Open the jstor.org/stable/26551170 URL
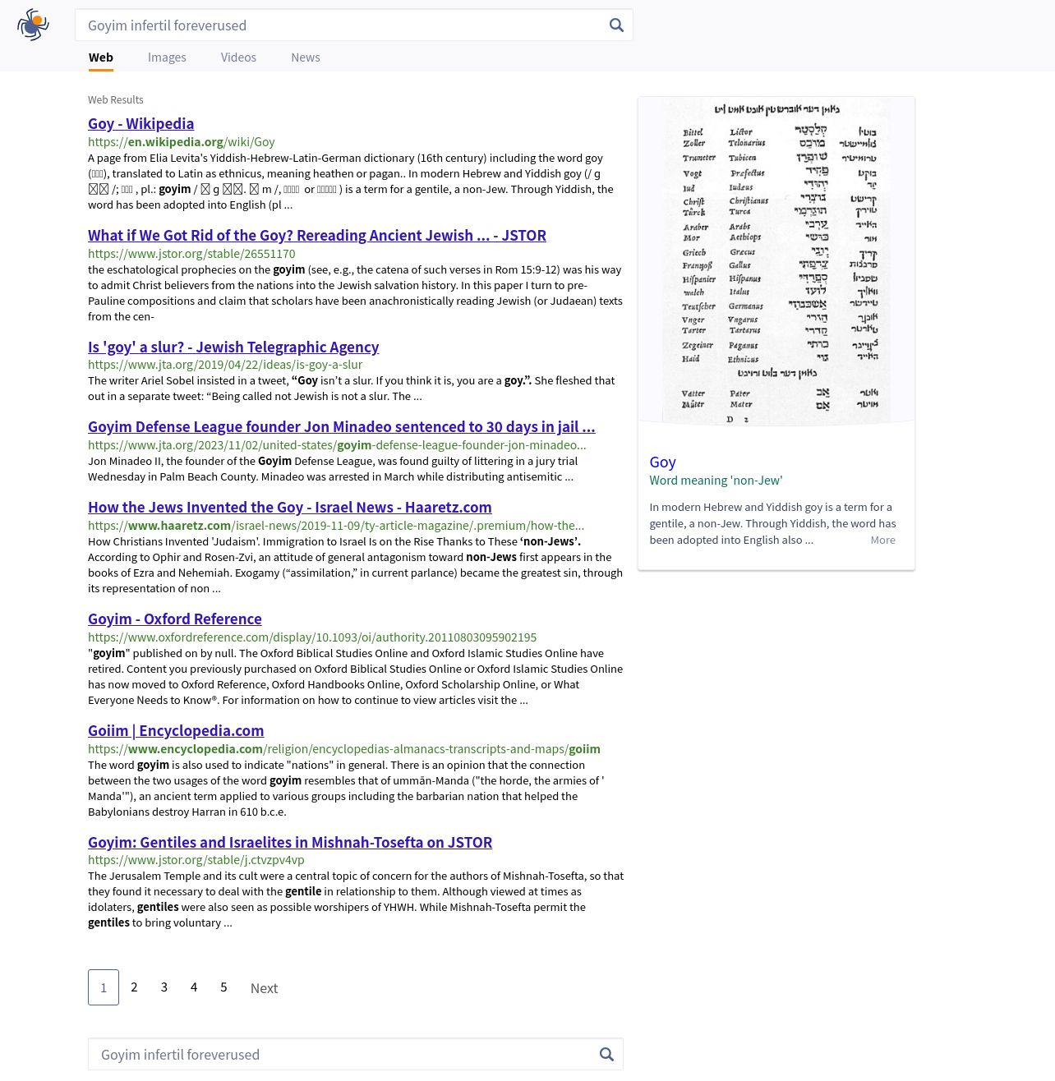1055x1081 pixels. pos(191,254)
